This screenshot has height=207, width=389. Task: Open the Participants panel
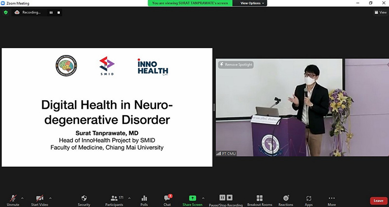coord(114,200)
